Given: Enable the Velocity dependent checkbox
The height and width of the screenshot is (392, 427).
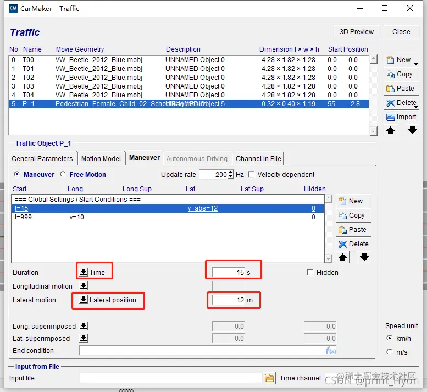Looking at the screenshot, I should click(x=251, y=175).
